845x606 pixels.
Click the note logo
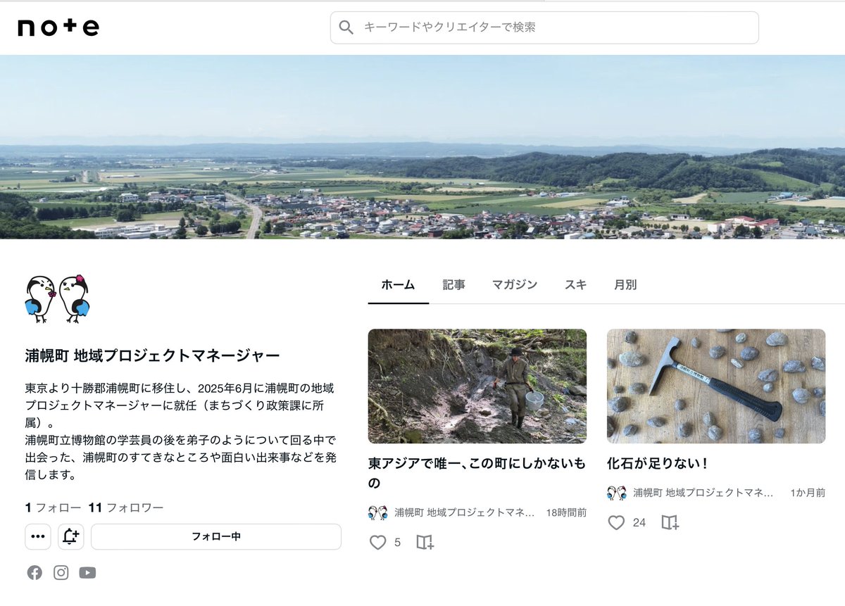coord(56,27)
